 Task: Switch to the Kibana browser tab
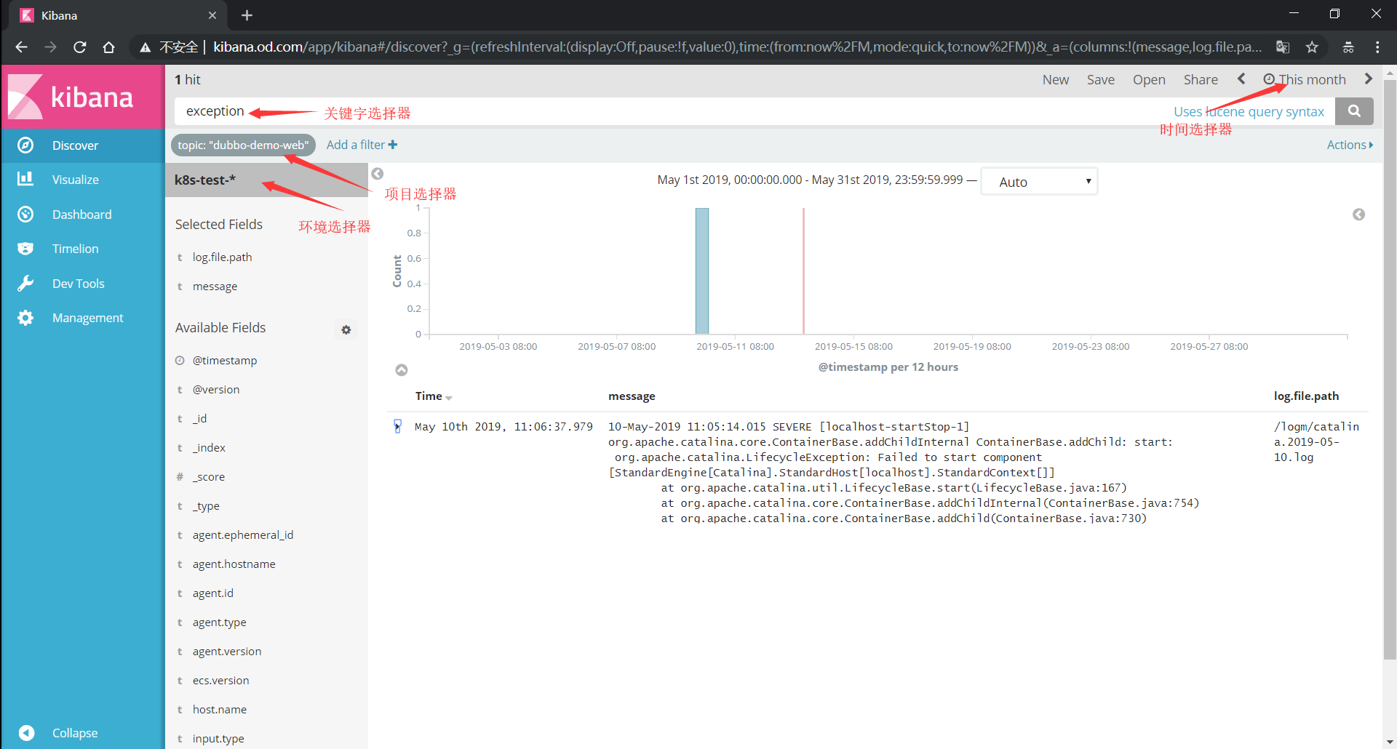pyautogui.click(x=118, y=15)
